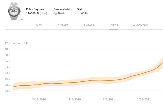Screen dimensions: 163x105
Task: Select the MAX. time range tab
Action: coord(39,25)
